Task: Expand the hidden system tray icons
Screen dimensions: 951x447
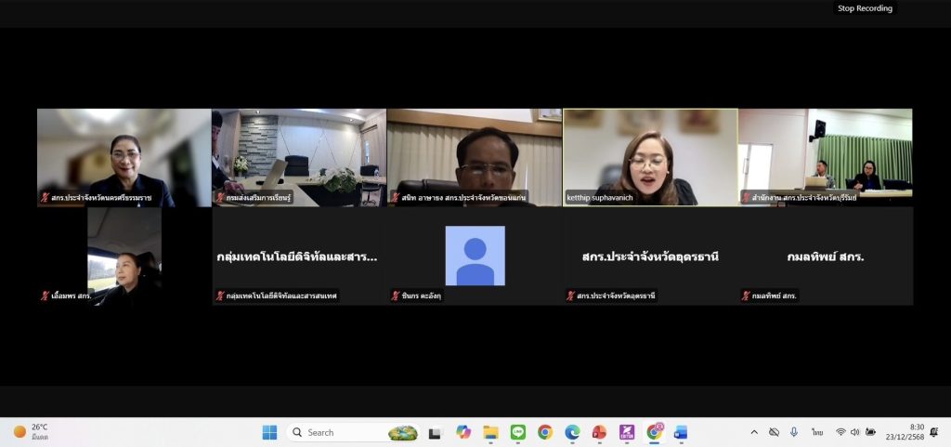Action: click(754, 432)
